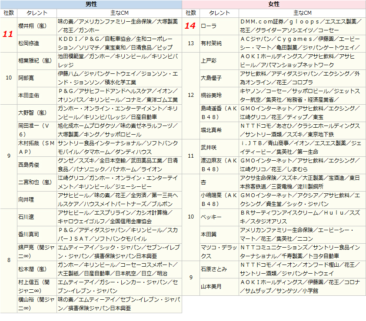This screenshot has width=366, height=321.
Task: Click 石川遼's CM list starting アサヒビール/エスプリライン
Action: [x=119, y=217]
